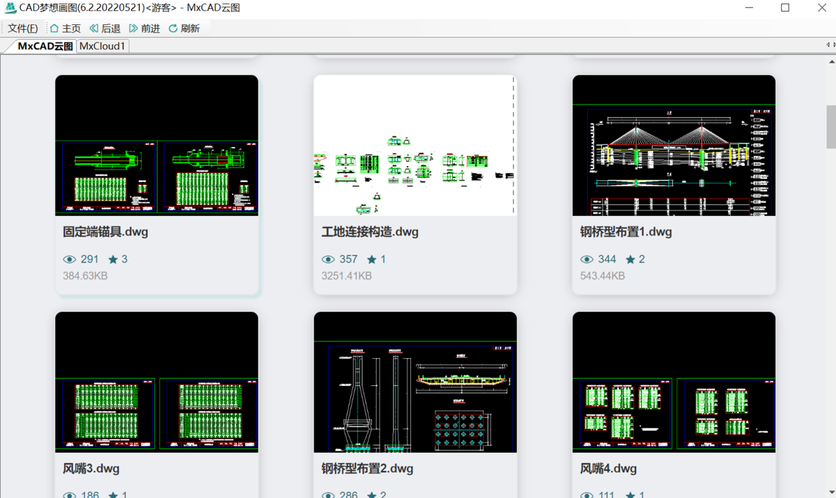Screen dimensions: 836x498
Task: Click the 344 view count text
Action: tap(607, 259)
